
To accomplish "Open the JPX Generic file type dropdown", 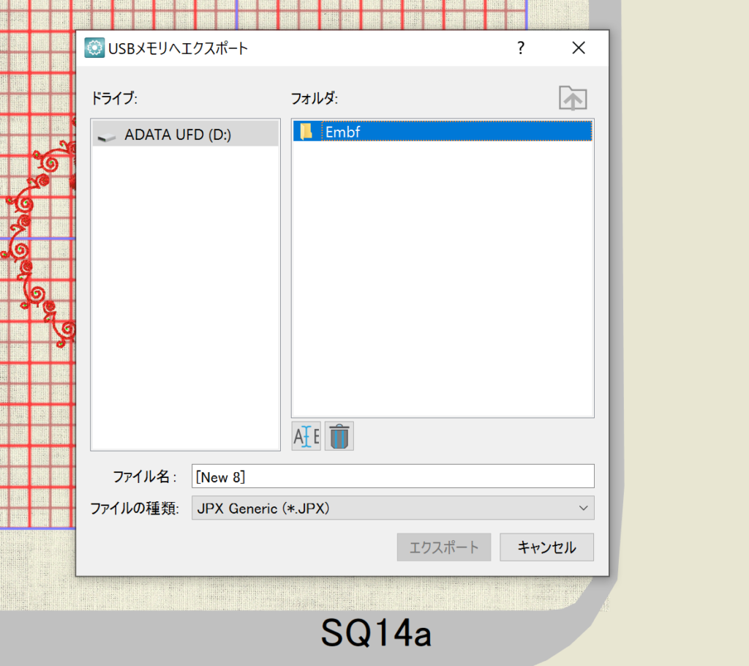I will coord(393,508).
